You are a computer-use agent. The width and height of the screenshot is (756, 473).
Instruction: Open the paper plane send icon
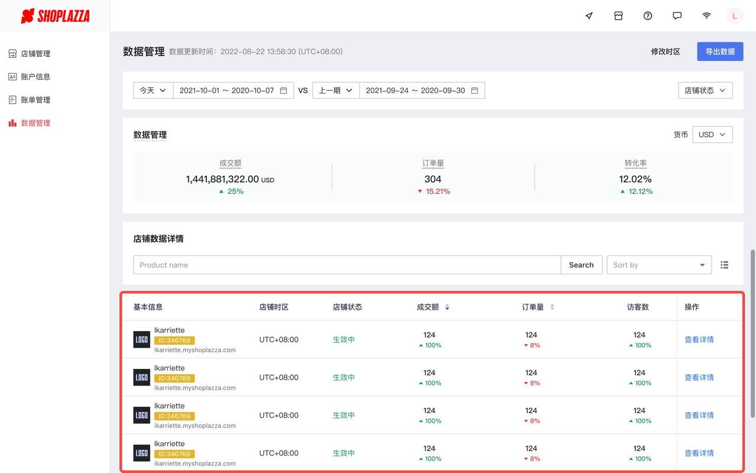[589, 16]
